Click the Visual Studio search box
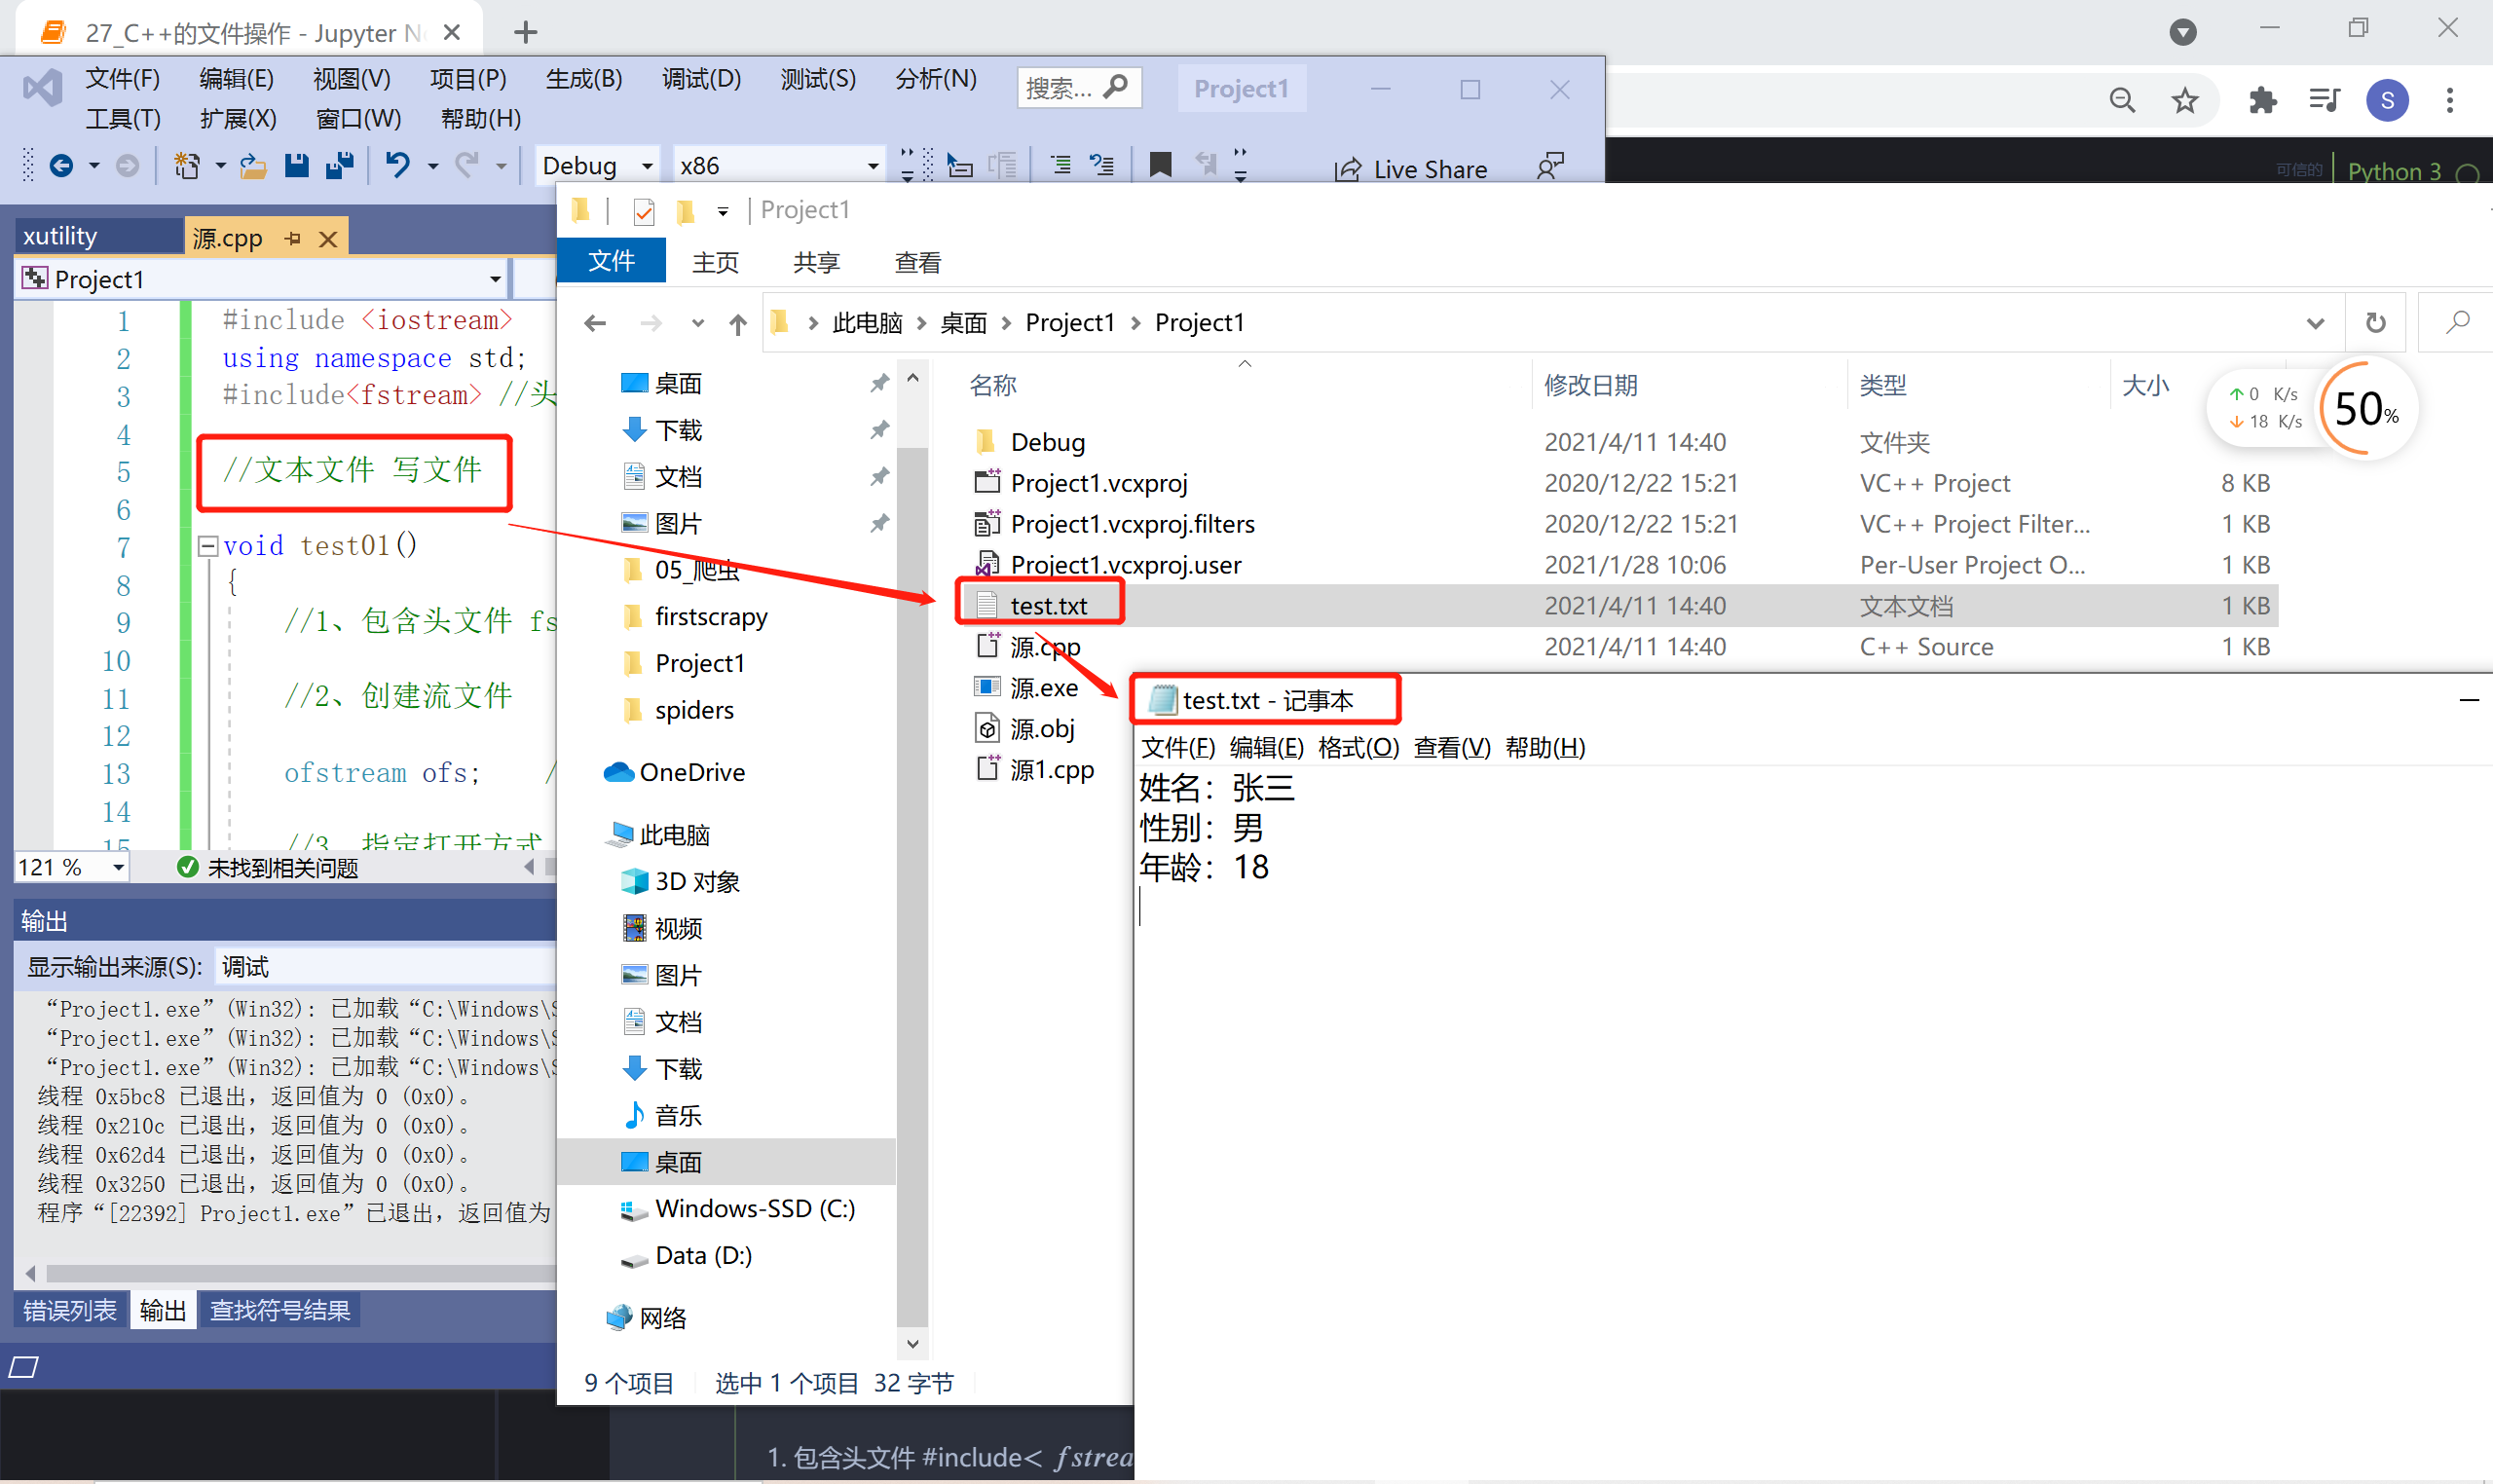This screenshot has height=1484, width=2493. point(1078,89)
